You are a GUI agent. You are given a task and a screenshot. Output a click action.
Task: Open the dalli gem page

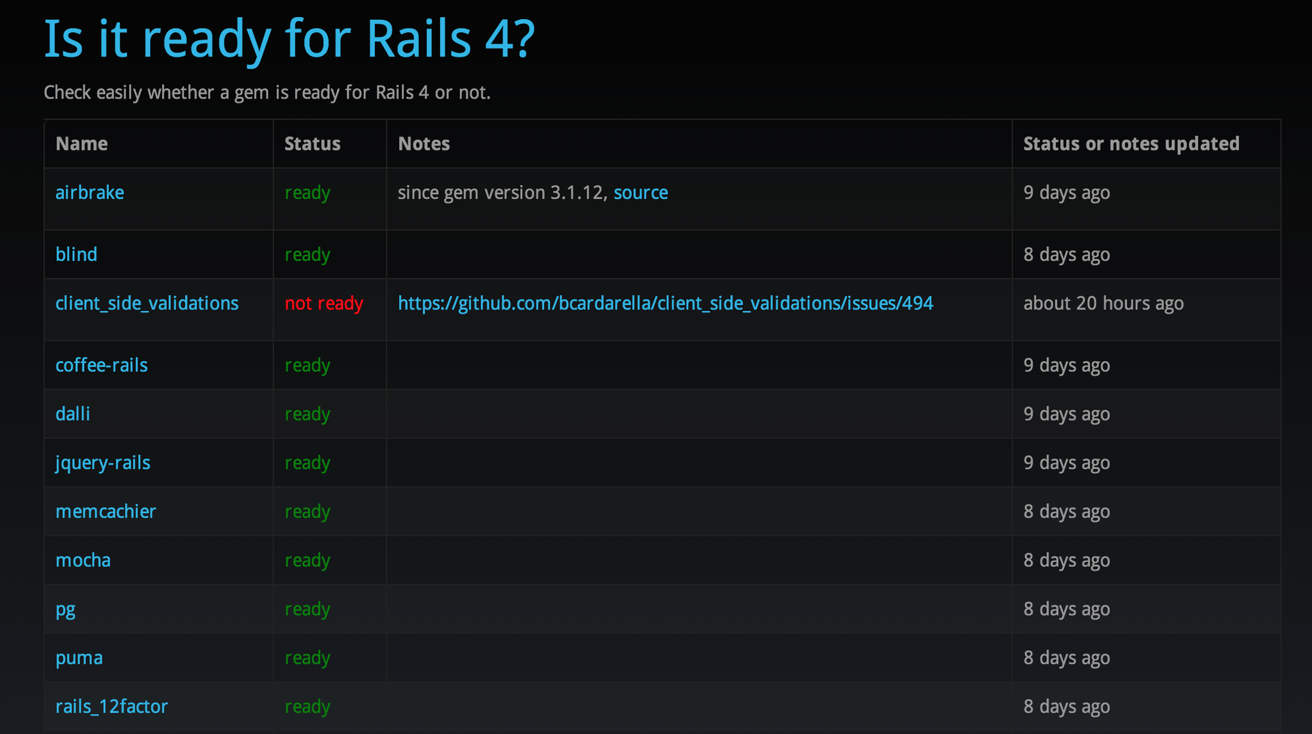(72, 414)
